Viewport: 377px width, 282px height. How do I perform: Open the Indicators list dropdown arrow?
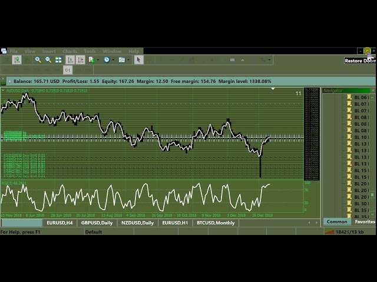(98, 59)
